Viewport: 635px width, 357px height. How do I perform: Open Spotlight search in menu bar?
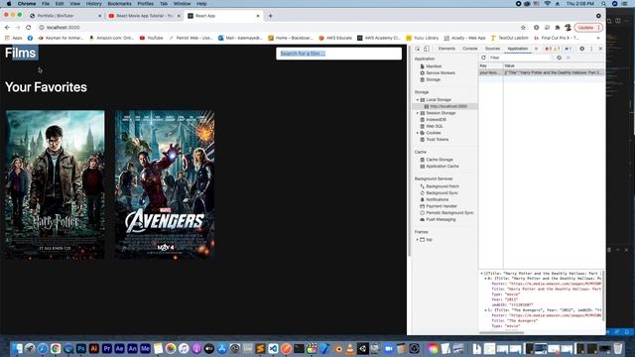[x=603, y=4]
